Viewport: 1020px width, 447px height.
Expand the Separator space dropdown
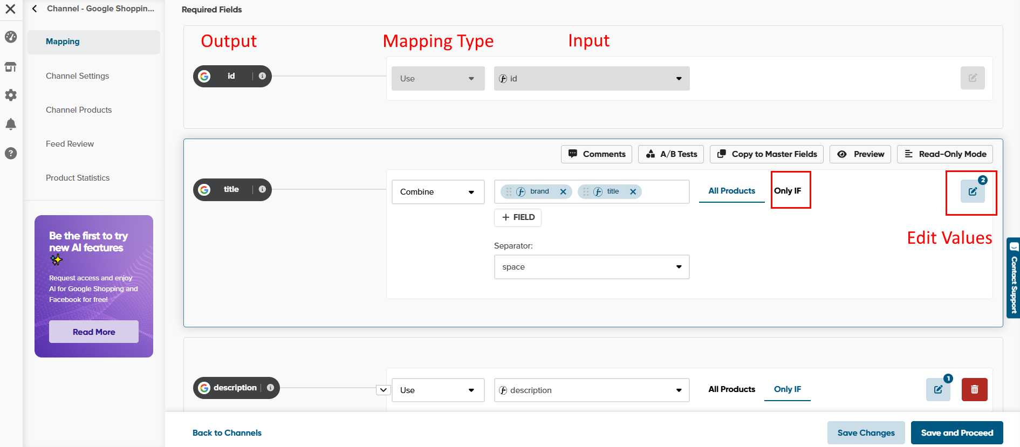pyautogui.click(x=591, y=267)
